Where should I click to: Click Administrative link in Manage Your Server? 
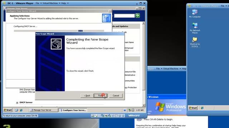pyautogui.click(x=130, y=75)
